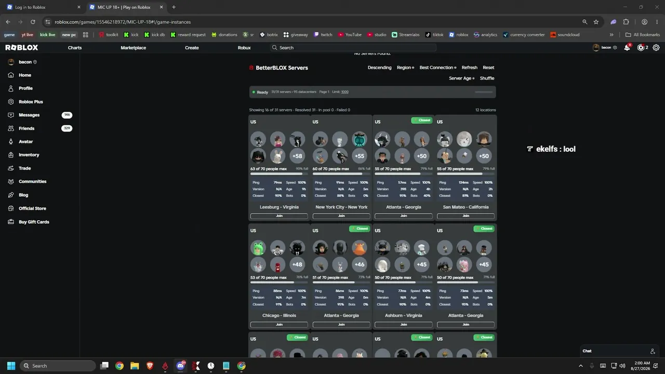The width and height of the screenshot is (665, 374).
Task: Open the settings gear in the Roblox header
Action: click(656, 47)
